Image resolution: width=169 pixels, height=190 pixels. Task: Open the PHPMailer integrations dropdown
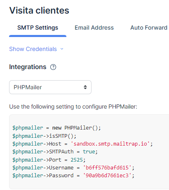click(50, 87)
